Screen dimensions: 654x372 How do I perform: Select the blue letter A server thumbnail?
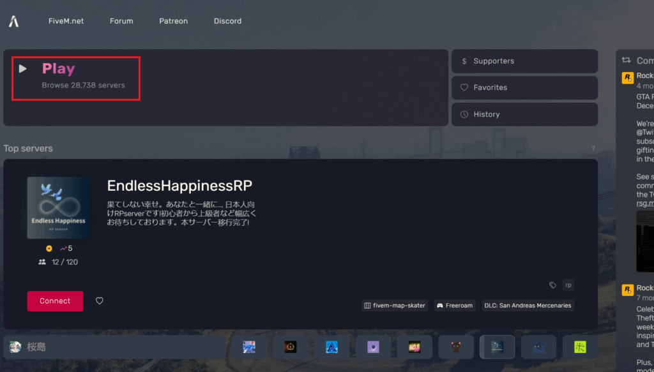click(331, 347)
